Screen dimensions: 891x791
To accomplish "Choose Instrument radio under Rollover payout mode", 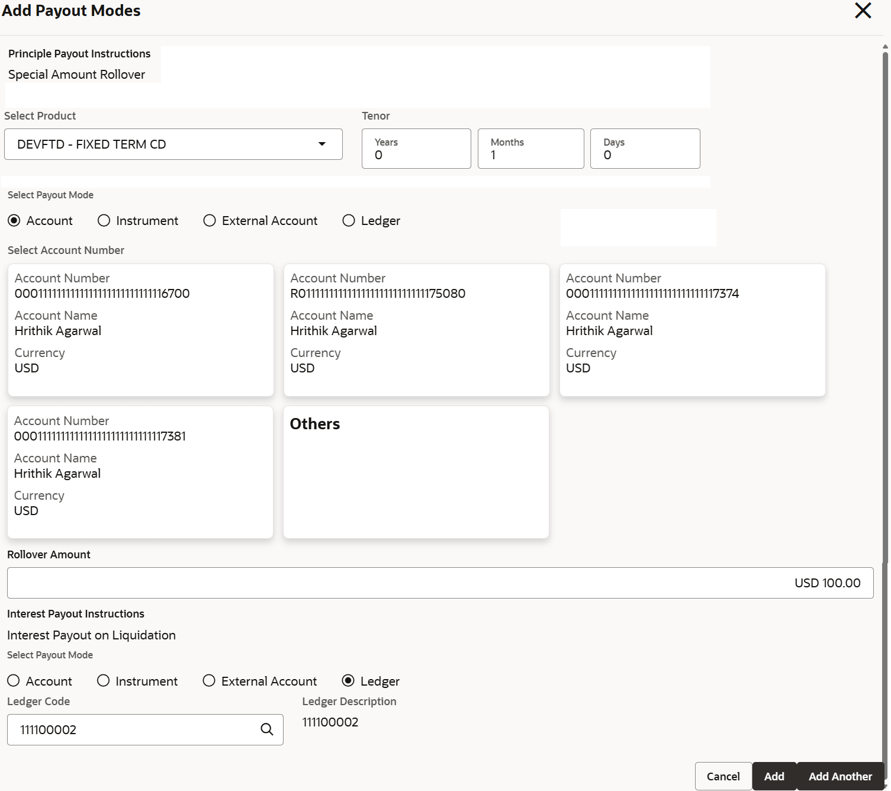I will [104, 221].
